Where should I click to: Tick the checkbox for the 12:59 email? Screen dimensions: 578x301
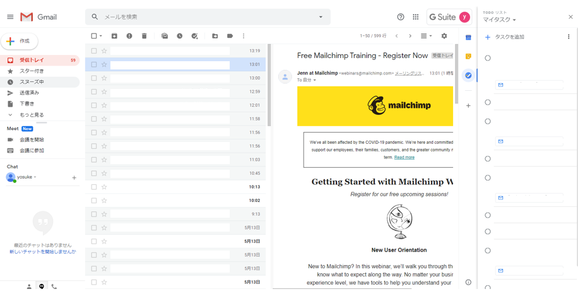pyautogui.click(x=94, y=91)
